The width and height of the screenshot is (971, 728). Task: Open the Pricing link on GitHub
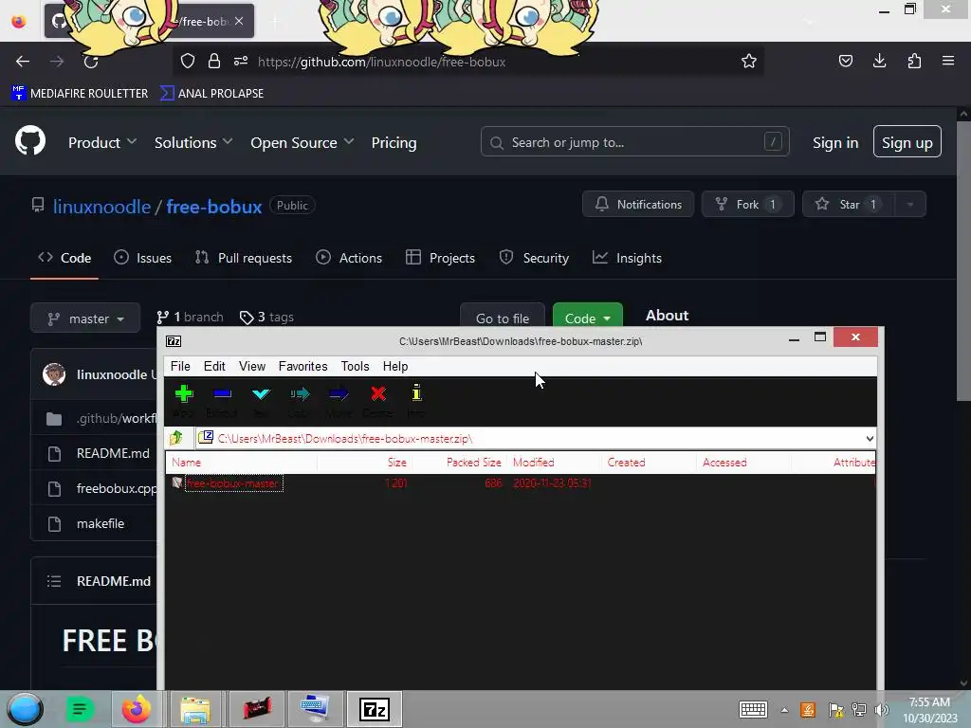(394, 142)
